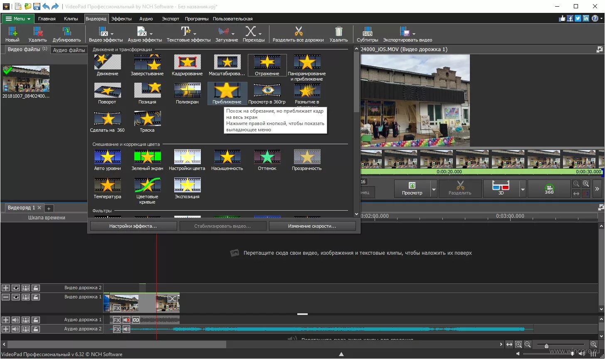Screen dimensions: 605x359
Task: Apply the Масштабирование scale effect
Action: (227, 65)
